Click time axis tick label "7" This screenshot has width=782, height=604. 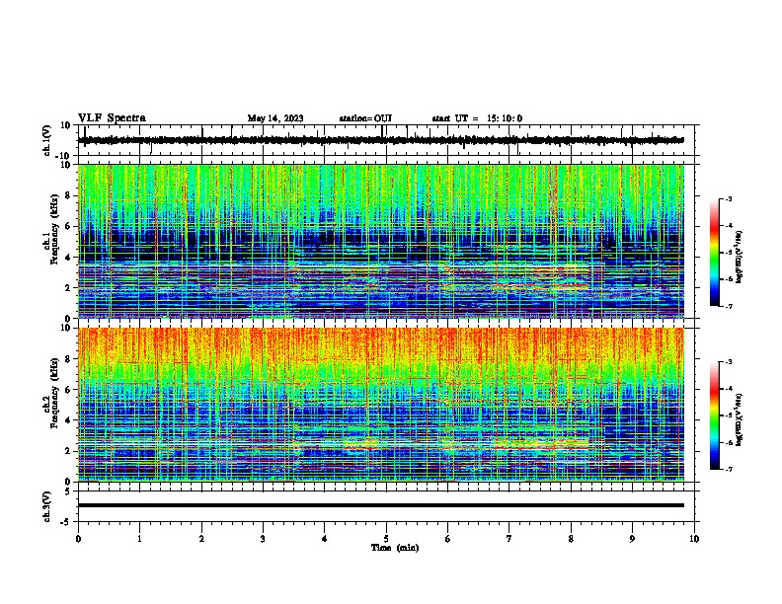(509, 539)
